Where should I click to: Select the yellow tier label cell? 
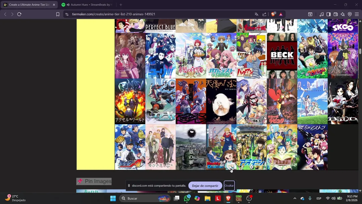(x=96, y=95)
